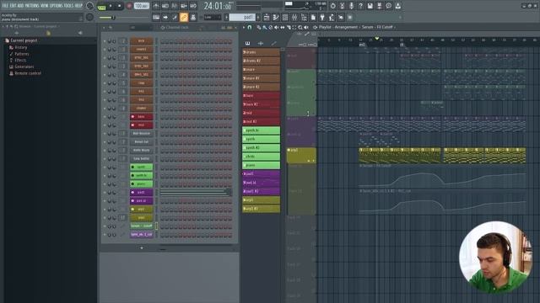Select drums pattern in picker panel

(261, 52)
